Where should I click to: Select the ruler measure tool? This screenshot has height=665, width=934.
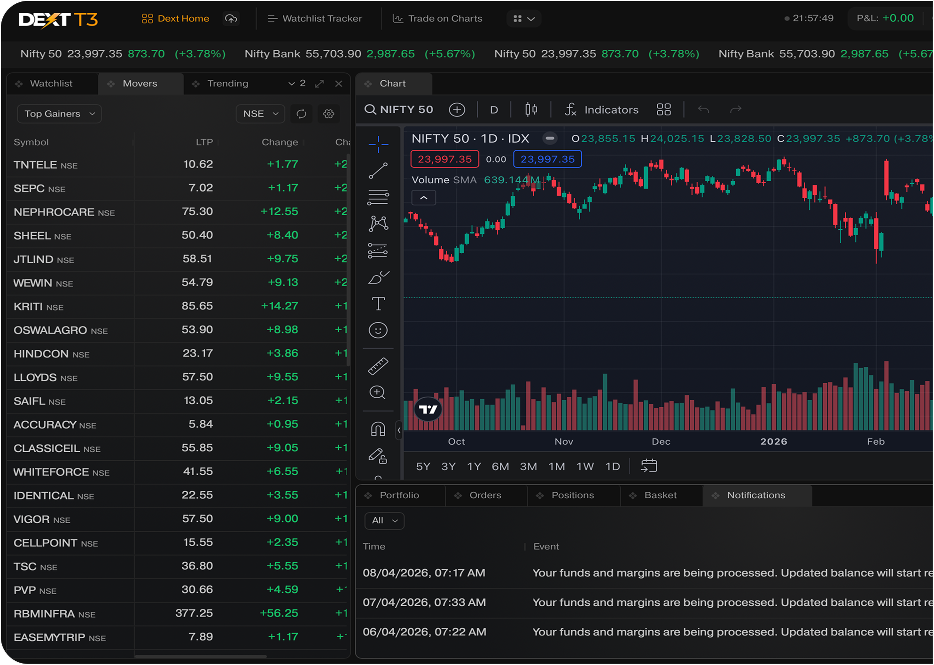coord(378,366)
